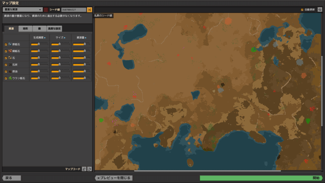Click the 銅鉱石 資源量 slider
Viewport: 325px width, 183px height.
pos(82,51)
